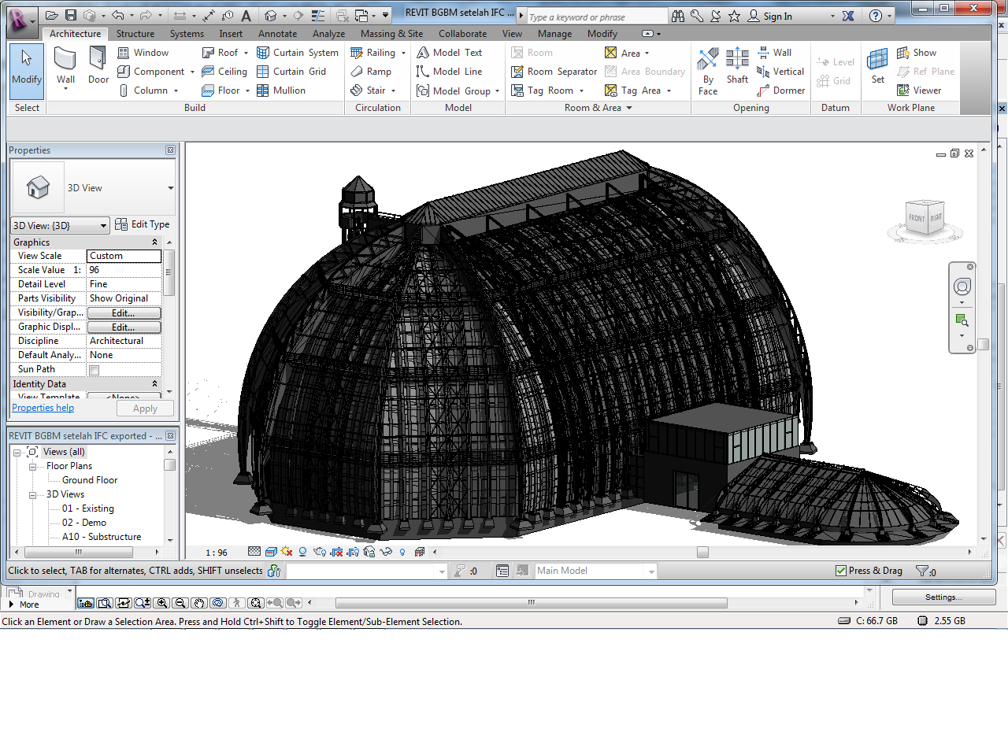
Task: Toggle the Press & Drag checkbox
Action: click(841, 571)
